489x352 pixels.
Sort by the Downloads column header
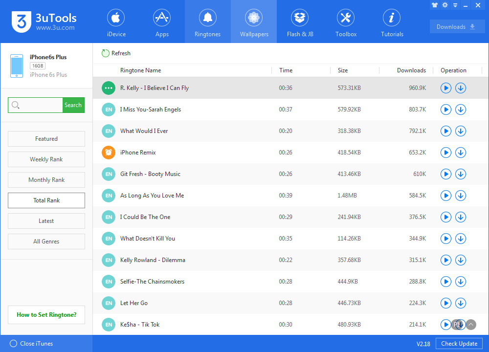411,70
